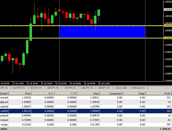Select the usdcad trade row

click(86, 106)
